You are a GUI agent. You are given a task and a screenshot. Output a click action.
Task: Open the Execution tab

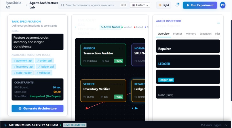pyautogui.click(x=206, y=34)
